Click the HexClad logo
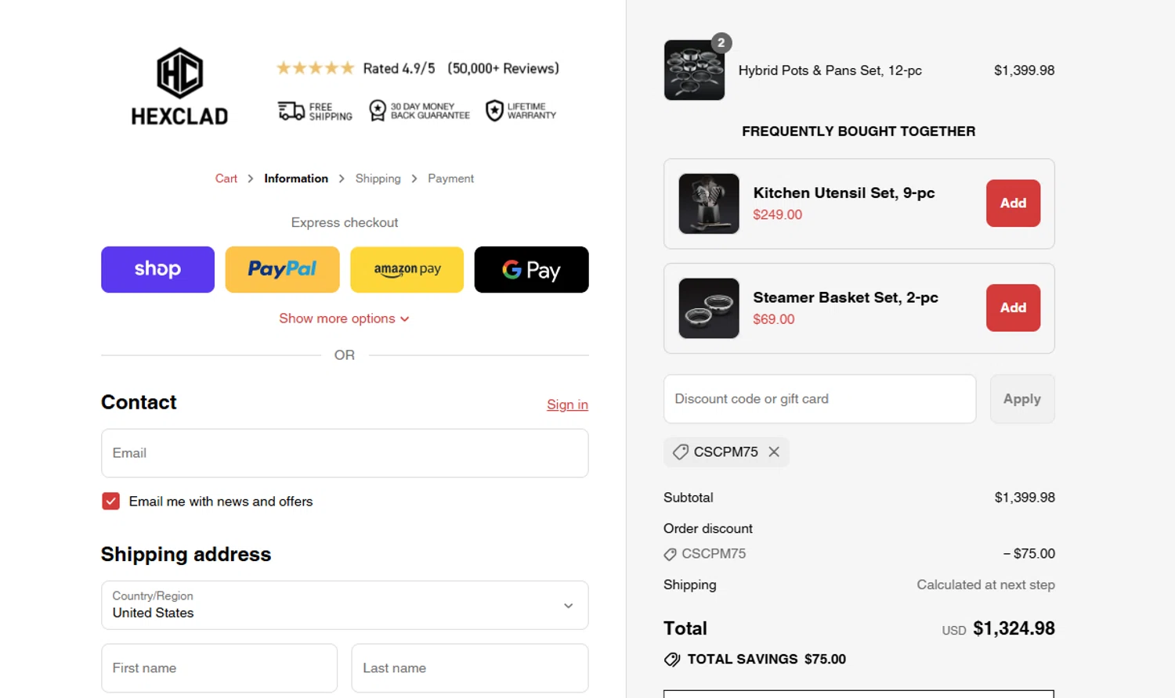Screen dimensions: 1175x698 179,86
